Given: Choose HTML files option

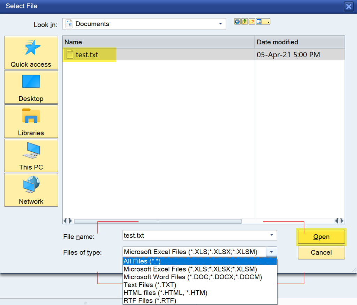Looking at the screenshot, I should click(200, 293).
